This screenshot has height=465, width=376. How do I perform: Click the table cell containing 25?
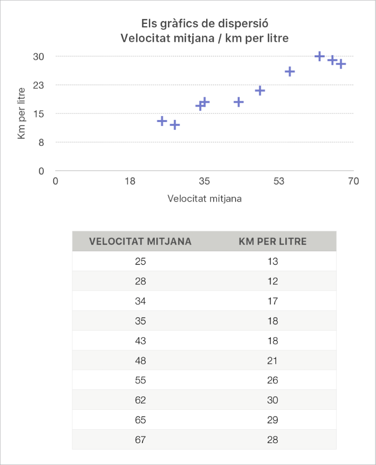click(140, 261)
